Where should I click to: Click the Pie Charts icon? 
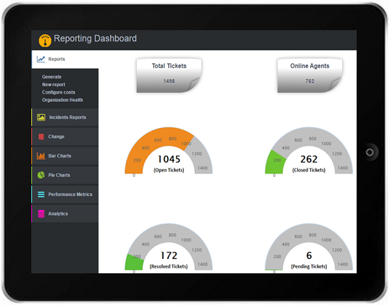41,175
